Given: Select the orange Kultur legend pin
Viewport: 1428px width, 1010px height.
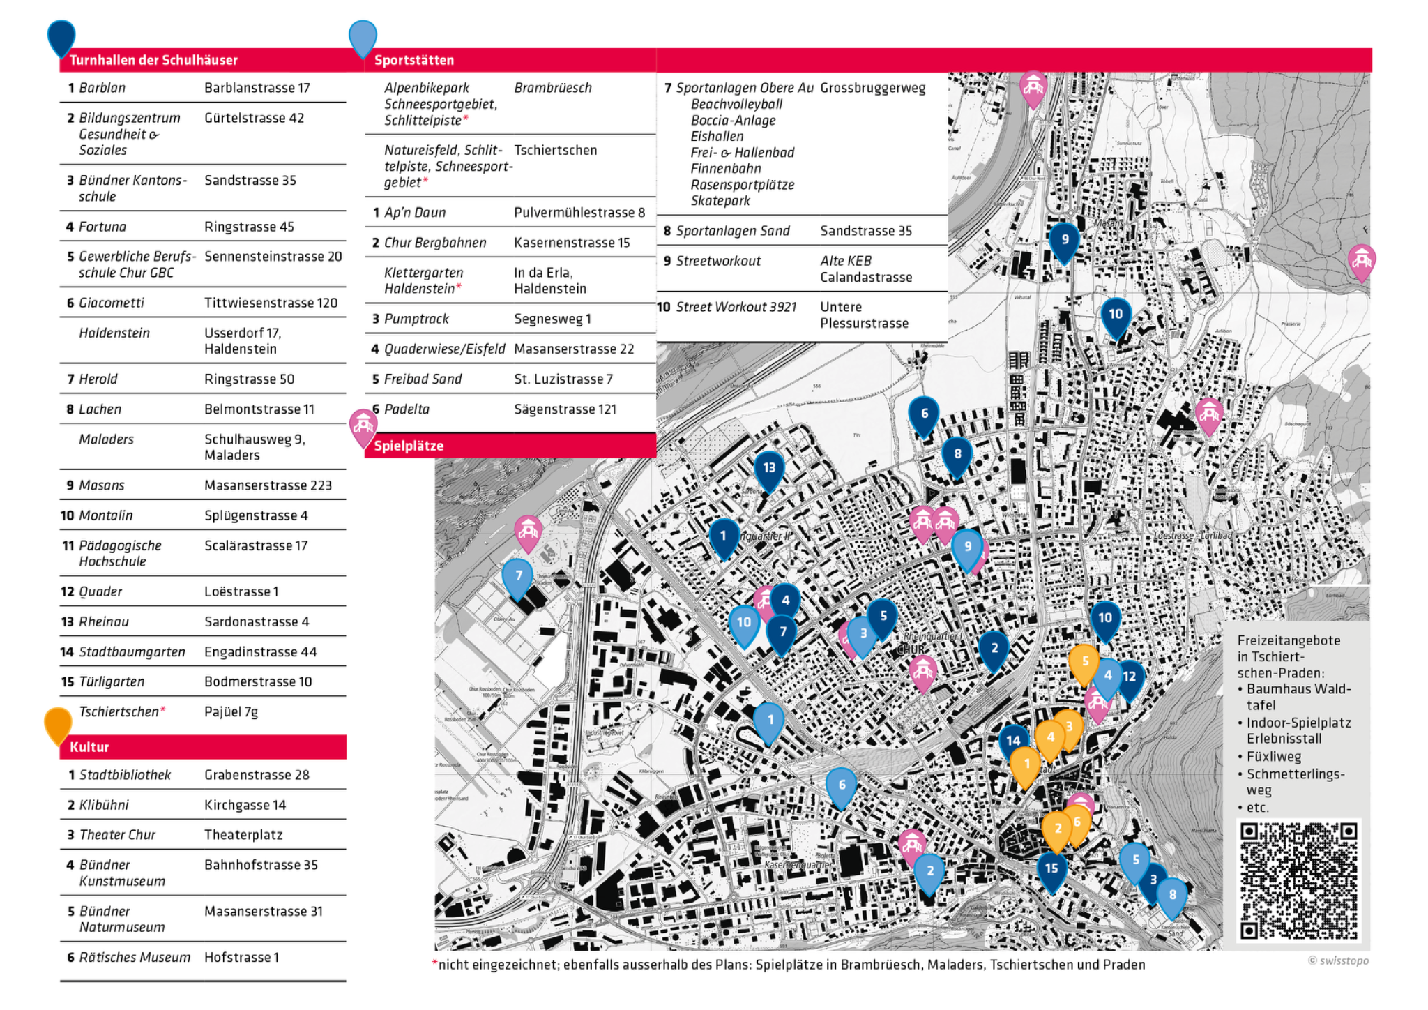Looking at the screenshot, I should tap(59, 723).
